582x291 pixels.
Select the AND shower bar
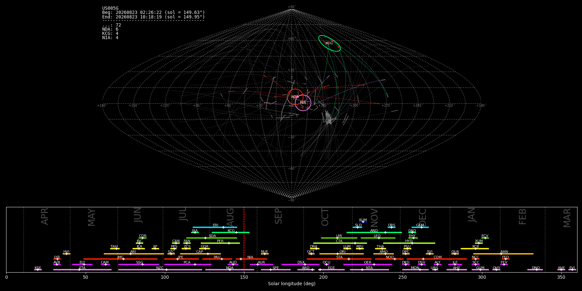pyautogui.click(x=374, y=232)
